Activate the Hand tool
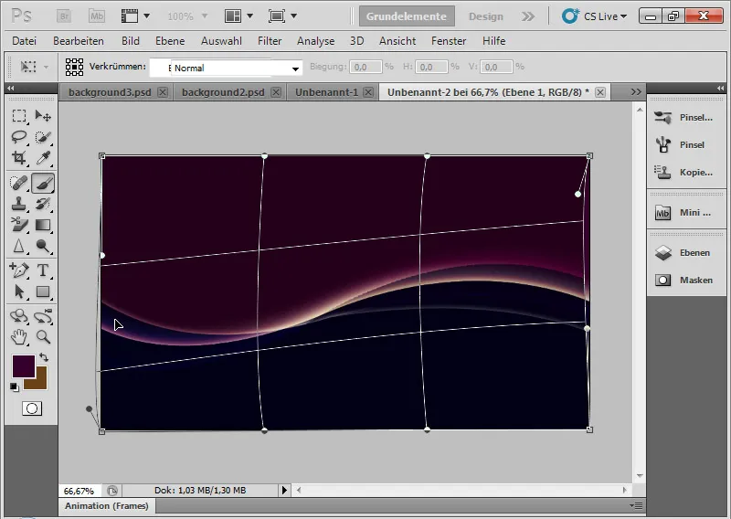Image resolution: width=731 pixels, height=519 pixels. coord(19,337)
